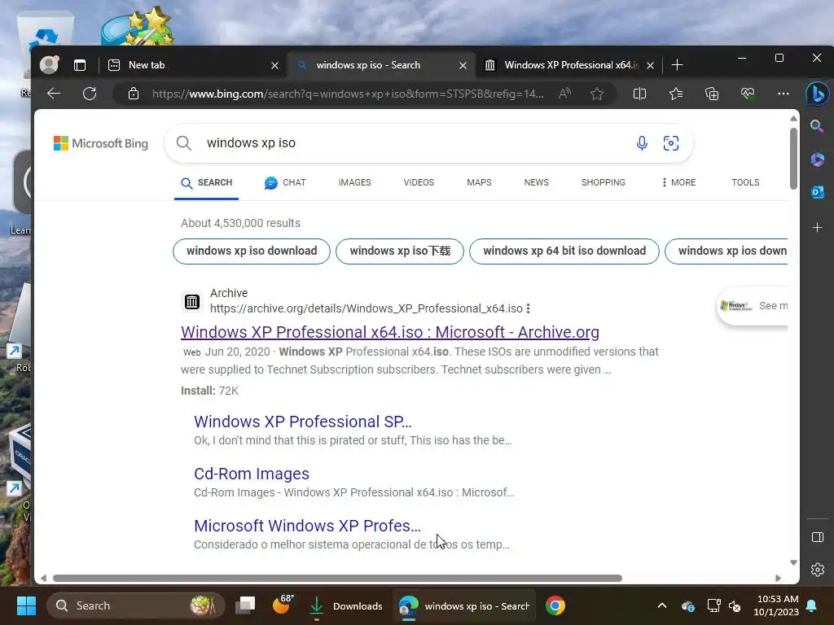The image size is (834, 625).
Task: Open the weather widget showing 68°
Action: [283, 605]
